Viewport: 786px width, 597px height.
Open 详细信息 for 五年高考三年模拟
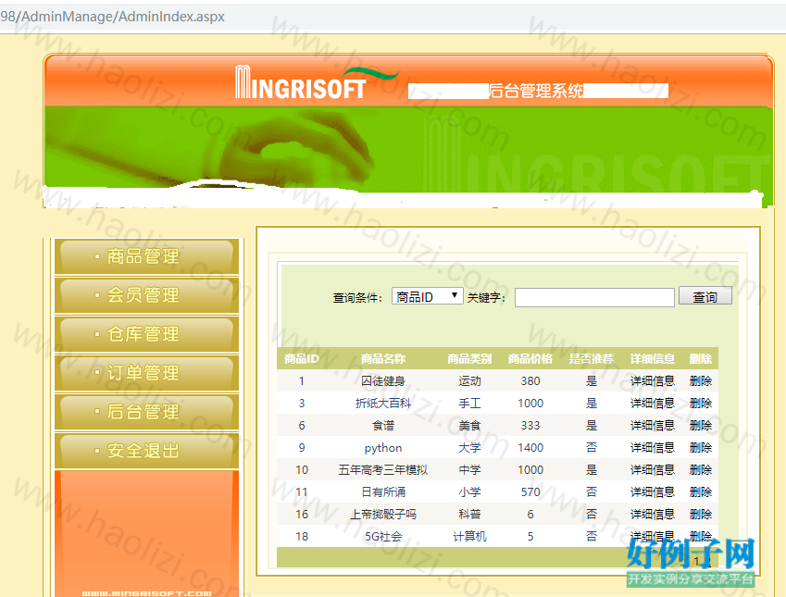pos(652,469)
